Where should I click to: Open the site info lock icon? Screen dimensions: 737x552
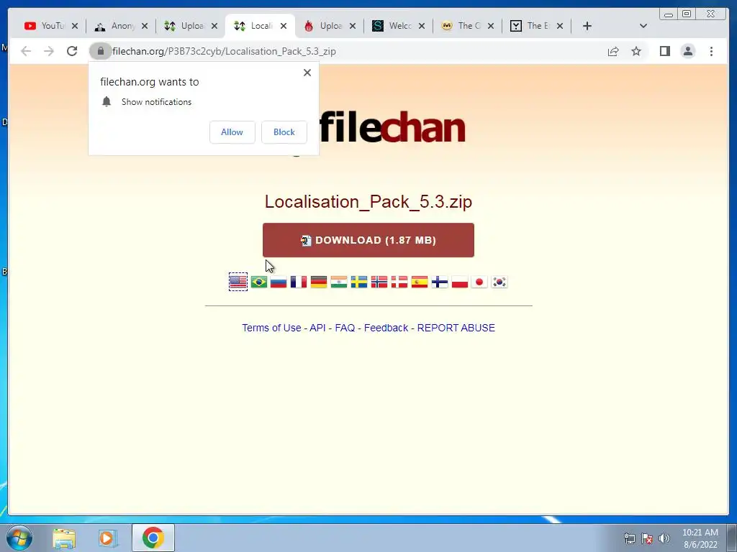(x=100, y=51)
